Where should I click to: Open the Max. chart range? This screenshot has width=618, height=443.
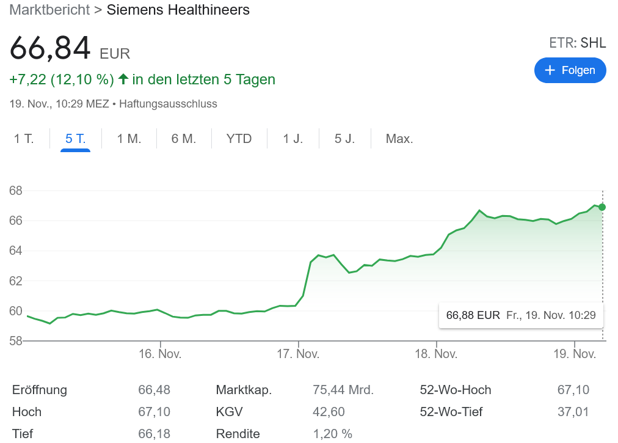click(x=399, y=139)
